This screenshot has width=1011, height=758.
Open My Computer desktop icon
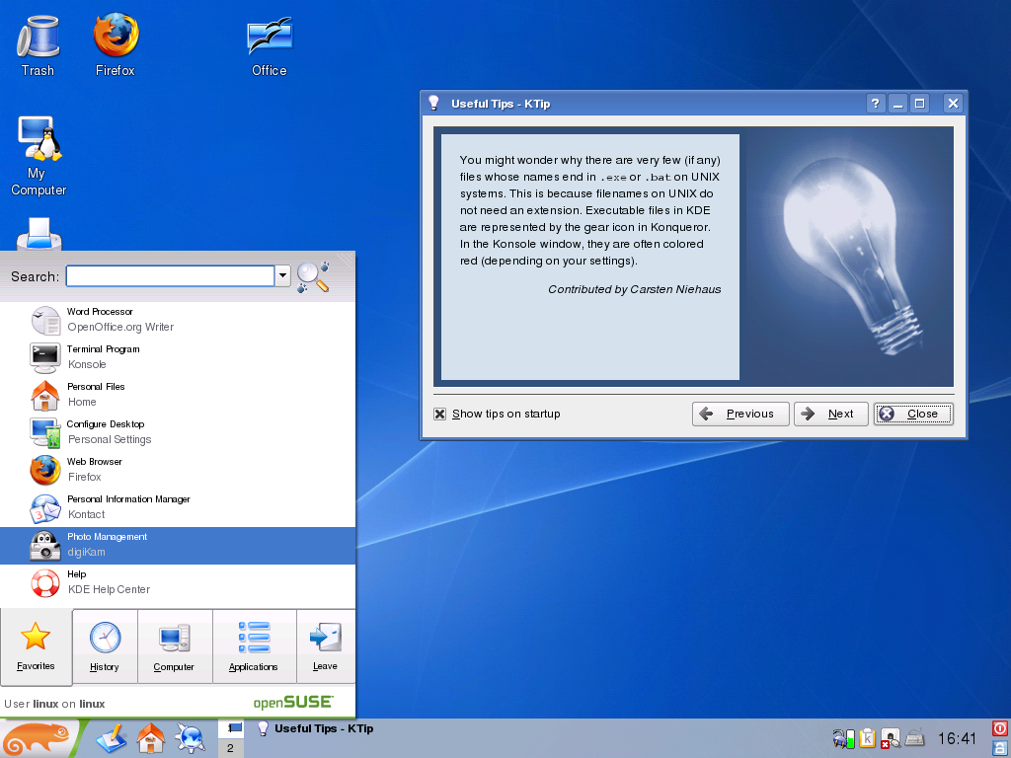pos(39,143)
